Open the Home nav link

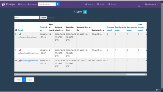point(22,4)
